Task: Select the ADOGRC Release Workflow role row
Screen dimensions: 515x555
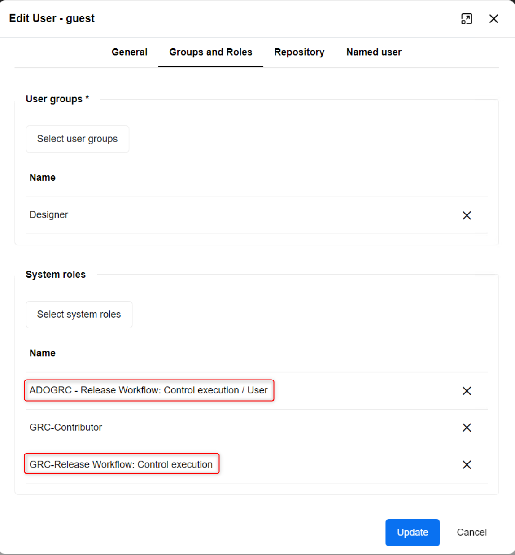Action: pos(148,390)
